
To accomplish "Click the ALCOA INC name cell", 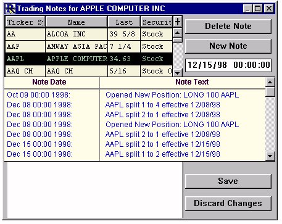I will pyautogui.click(x=77, y=34).
